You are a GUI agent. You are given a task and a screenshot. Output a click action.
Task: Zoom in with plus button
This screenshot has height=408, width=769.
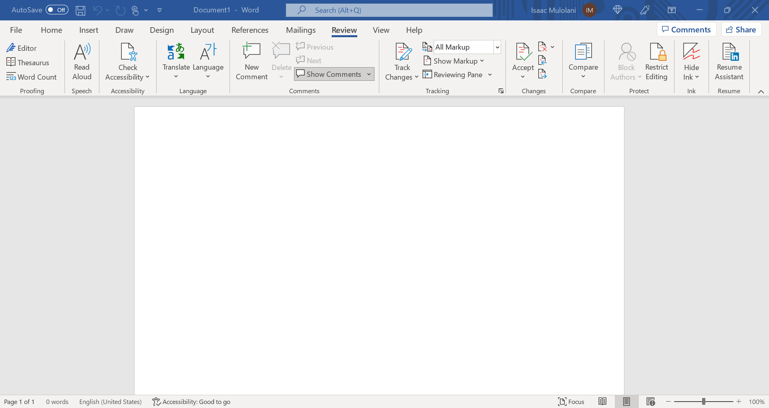[739, 402]
